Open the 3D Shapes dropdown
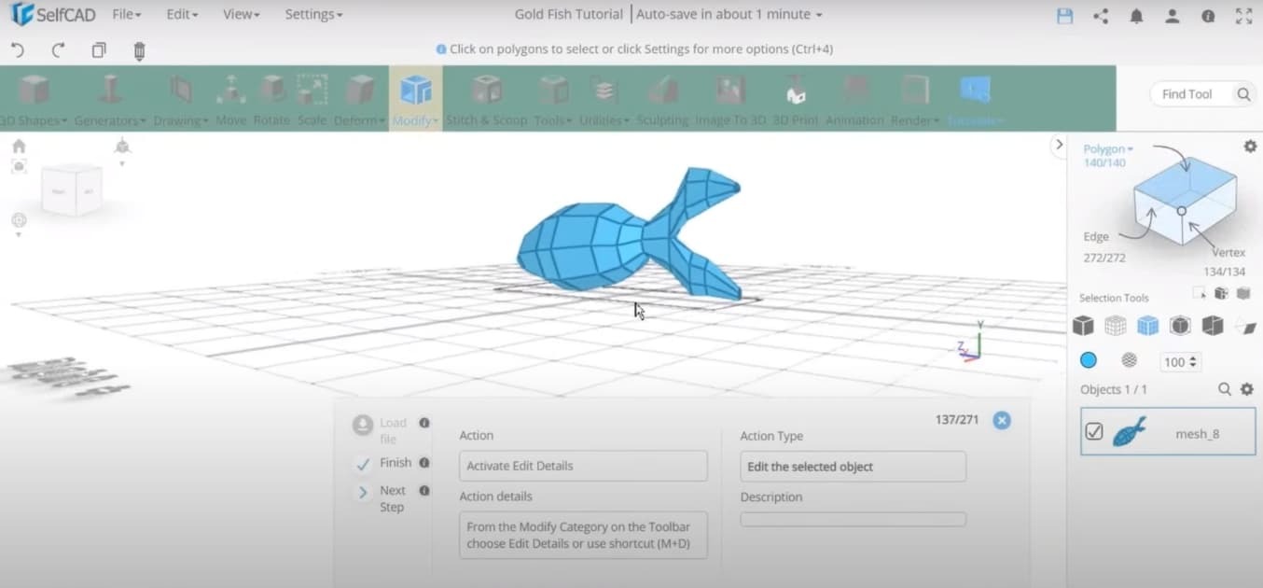 [30, 120]
